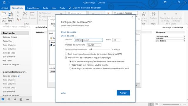Click the Traduzir translate icon
The width and height of the screenshot is (188, 106).
click(153, 14)
